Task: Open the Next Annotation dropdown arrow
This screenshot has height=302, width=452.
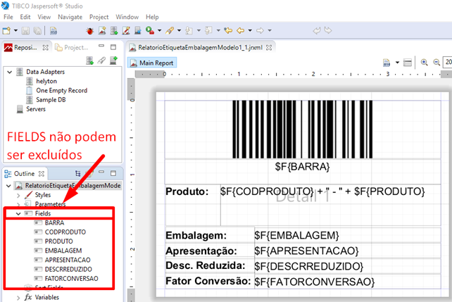Action: (199, 30)
